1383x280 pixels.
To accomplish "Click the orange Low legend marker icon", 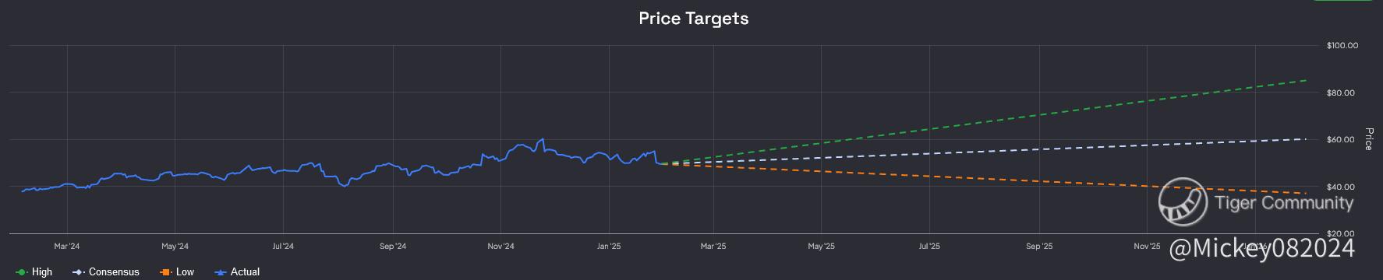I will click(164, 272).
